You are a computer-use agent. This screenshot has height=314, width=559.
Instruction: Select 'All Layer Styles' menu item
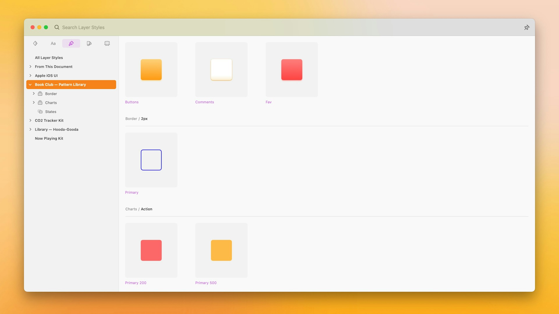coord(49,58)
